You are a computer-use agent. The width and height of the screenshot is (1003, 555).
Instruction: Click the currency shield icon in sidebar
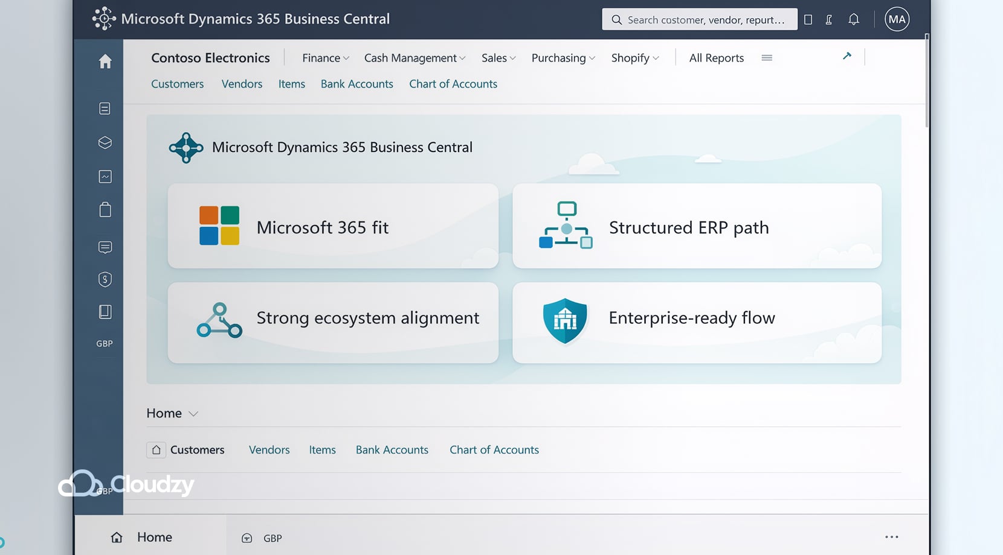(105, 279)
